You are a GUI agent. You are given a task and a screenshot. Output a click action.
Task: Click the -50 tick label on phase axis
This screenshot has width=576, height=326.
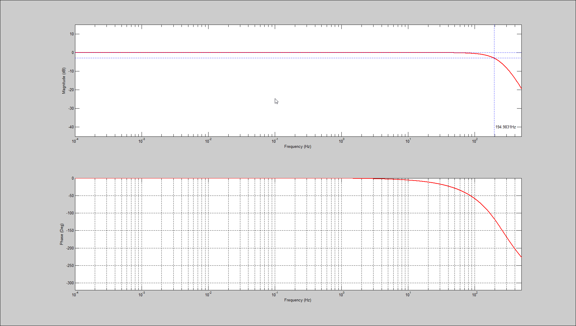(71, 196)
